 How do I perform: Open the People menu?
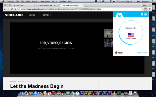[x=55, y=1]
